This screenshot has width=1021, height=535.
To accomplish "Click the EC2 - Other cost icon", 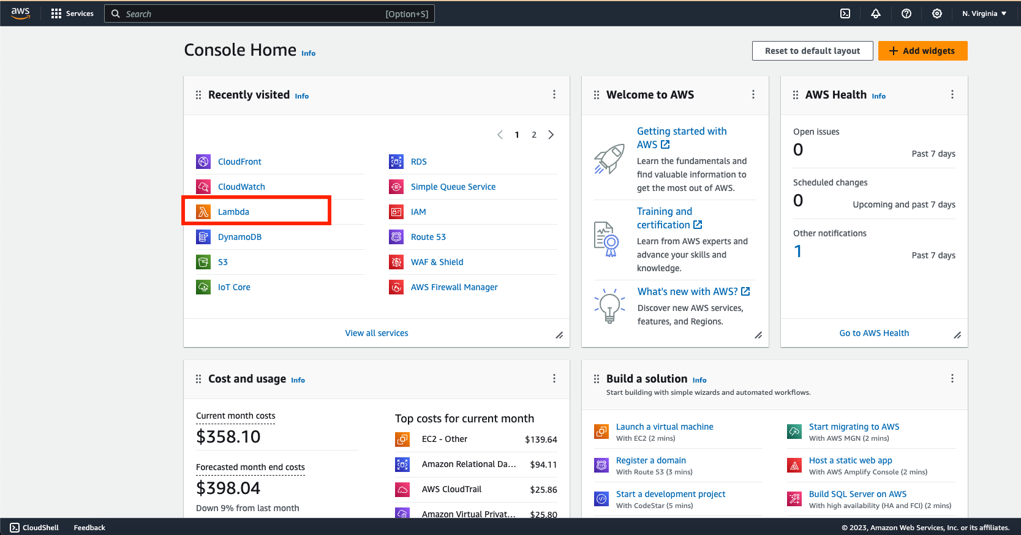I will 402,439.
